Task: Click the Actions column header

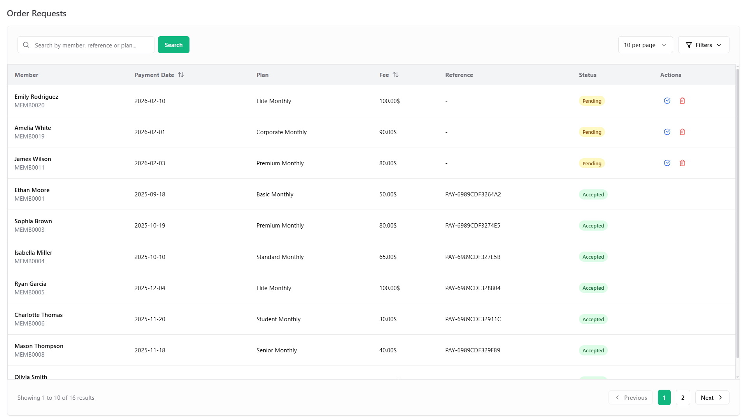Action: (670, 75)
